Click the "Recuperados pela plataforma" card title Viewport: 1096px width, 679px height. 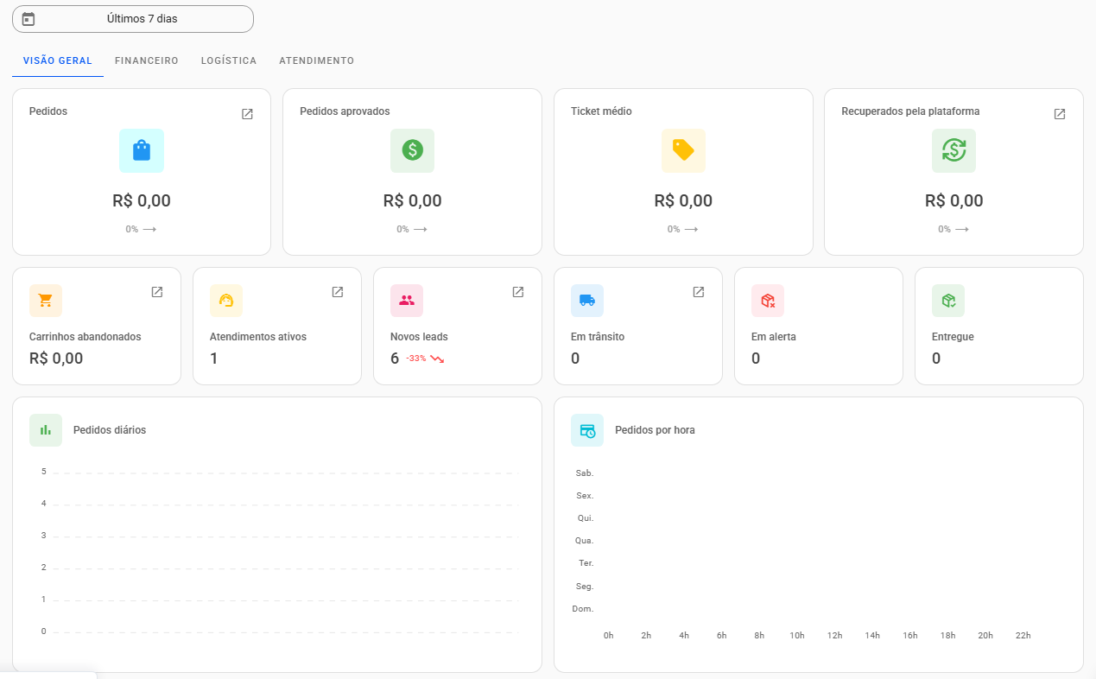pos(910,111)
